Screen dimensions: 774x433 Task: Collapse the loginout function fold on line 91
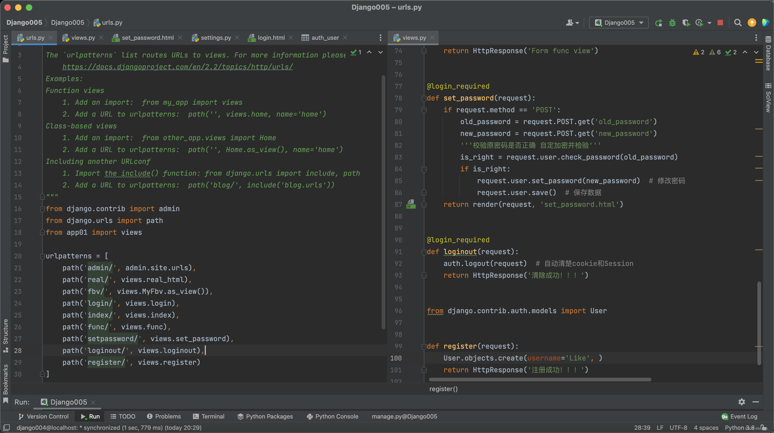[424, 252]
